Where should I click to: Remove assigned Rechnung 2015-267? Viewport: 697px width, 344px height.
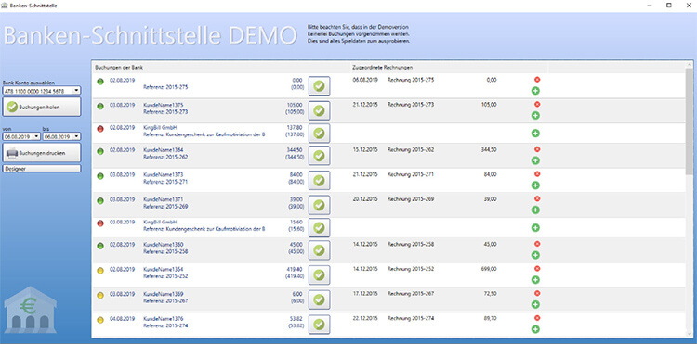click(537, 293)
